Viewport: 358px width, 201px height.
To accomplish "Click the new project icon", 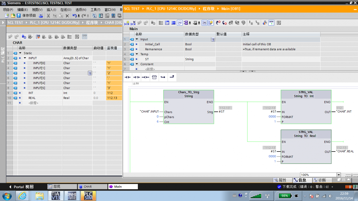I will pyautogui.click(x=7, y=16).
